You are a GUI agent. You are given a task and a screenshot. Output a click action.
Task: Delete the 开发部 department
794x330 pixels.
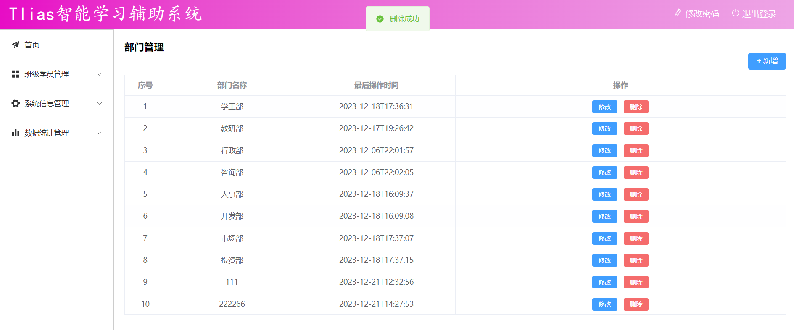pos(636,216)
